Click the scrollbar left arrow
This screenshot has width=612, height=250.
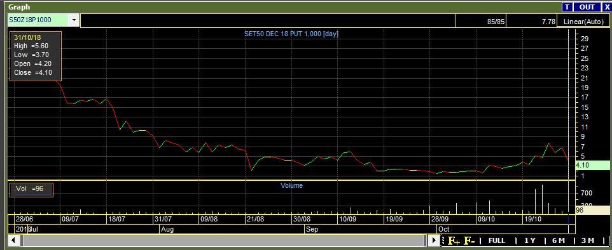pyautogui.click(x=13, y=240)
